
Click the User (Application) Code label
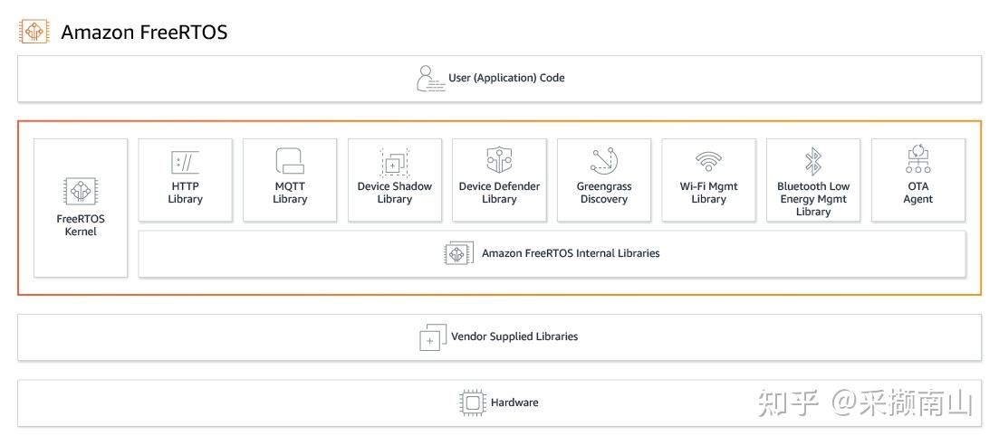tap(506, 79)
